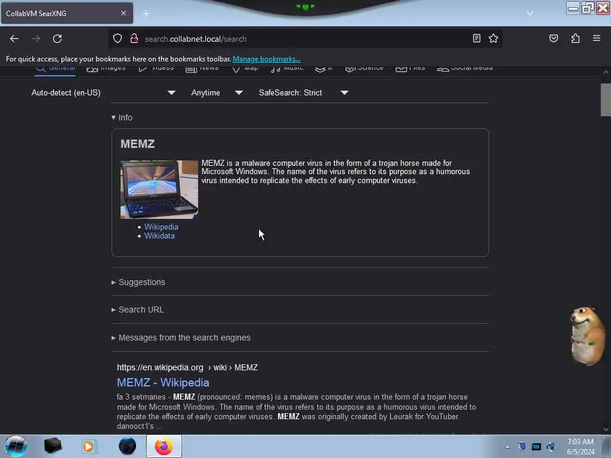
Task: Open the shield icon in system tray
Action: (522, 447)
